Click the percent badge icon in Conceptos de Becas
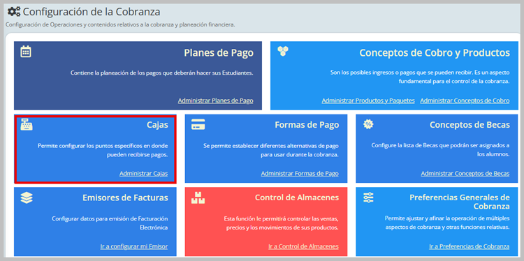This screenshot has width=524, height=261. 368,124
